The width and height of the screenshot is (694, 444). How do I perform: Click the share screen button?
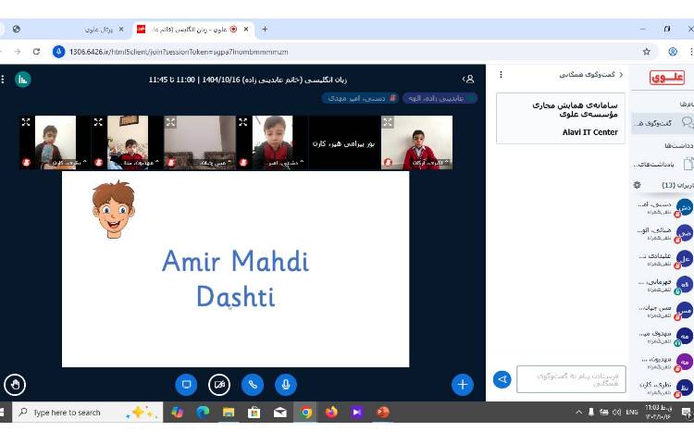[x=186, y=383]
